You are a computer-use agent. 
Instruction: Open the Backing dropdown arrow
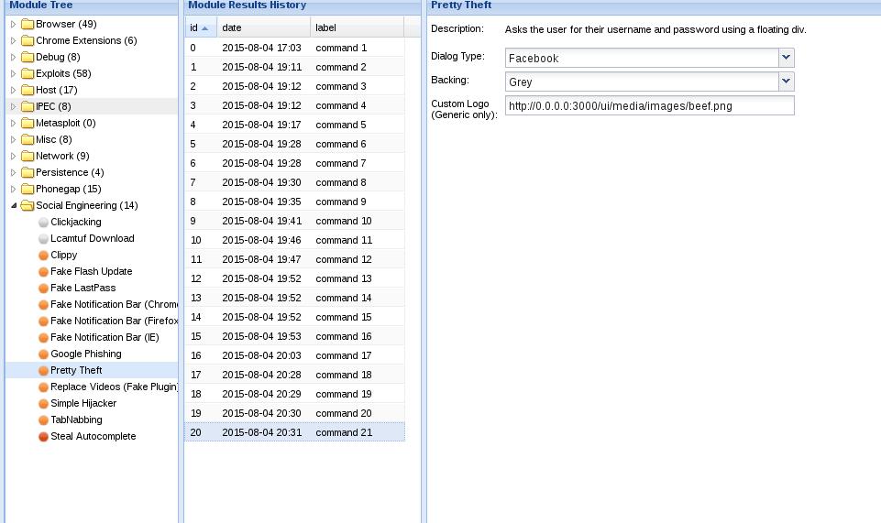[x=786, y=82]
